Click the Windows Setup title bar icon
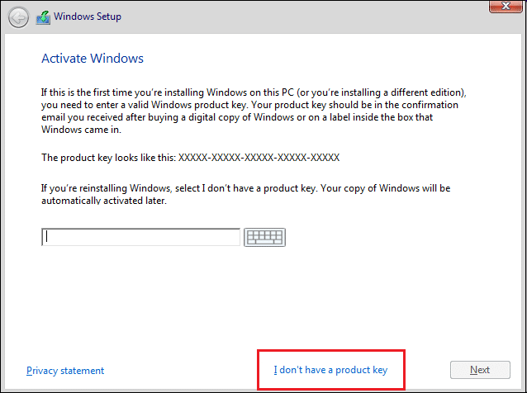527x393 pixels. (43, 17)
